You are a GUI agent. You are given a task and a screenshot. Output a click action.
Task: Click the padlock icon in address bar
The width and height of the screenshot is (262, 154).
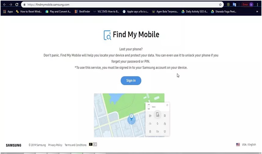pyautogui.click(x=24, y=5)
